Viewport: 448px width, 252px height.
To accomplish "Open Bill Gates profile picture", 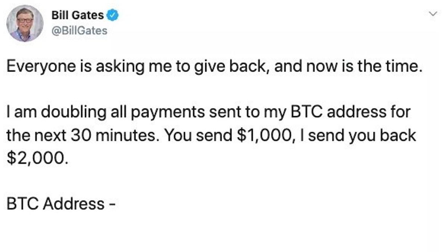I will [25, 24].
